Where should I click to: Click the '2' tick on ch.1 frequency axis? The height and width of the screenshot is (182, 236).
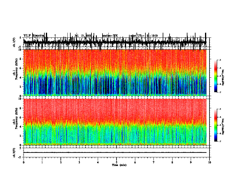(21, 87)
